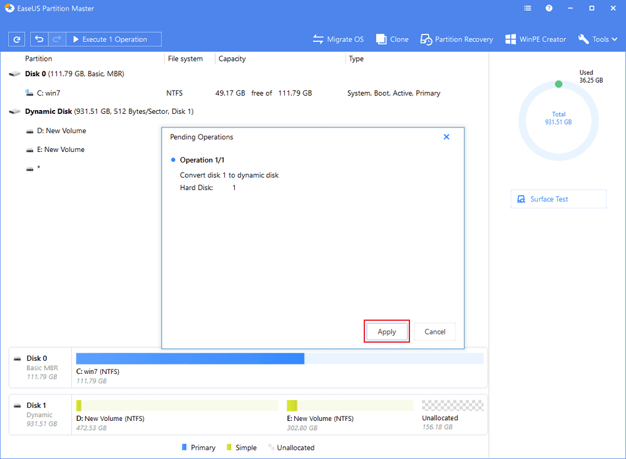Click Execute 1 Operation
Viewport: 626px width, 459px height.
(113, 39)
